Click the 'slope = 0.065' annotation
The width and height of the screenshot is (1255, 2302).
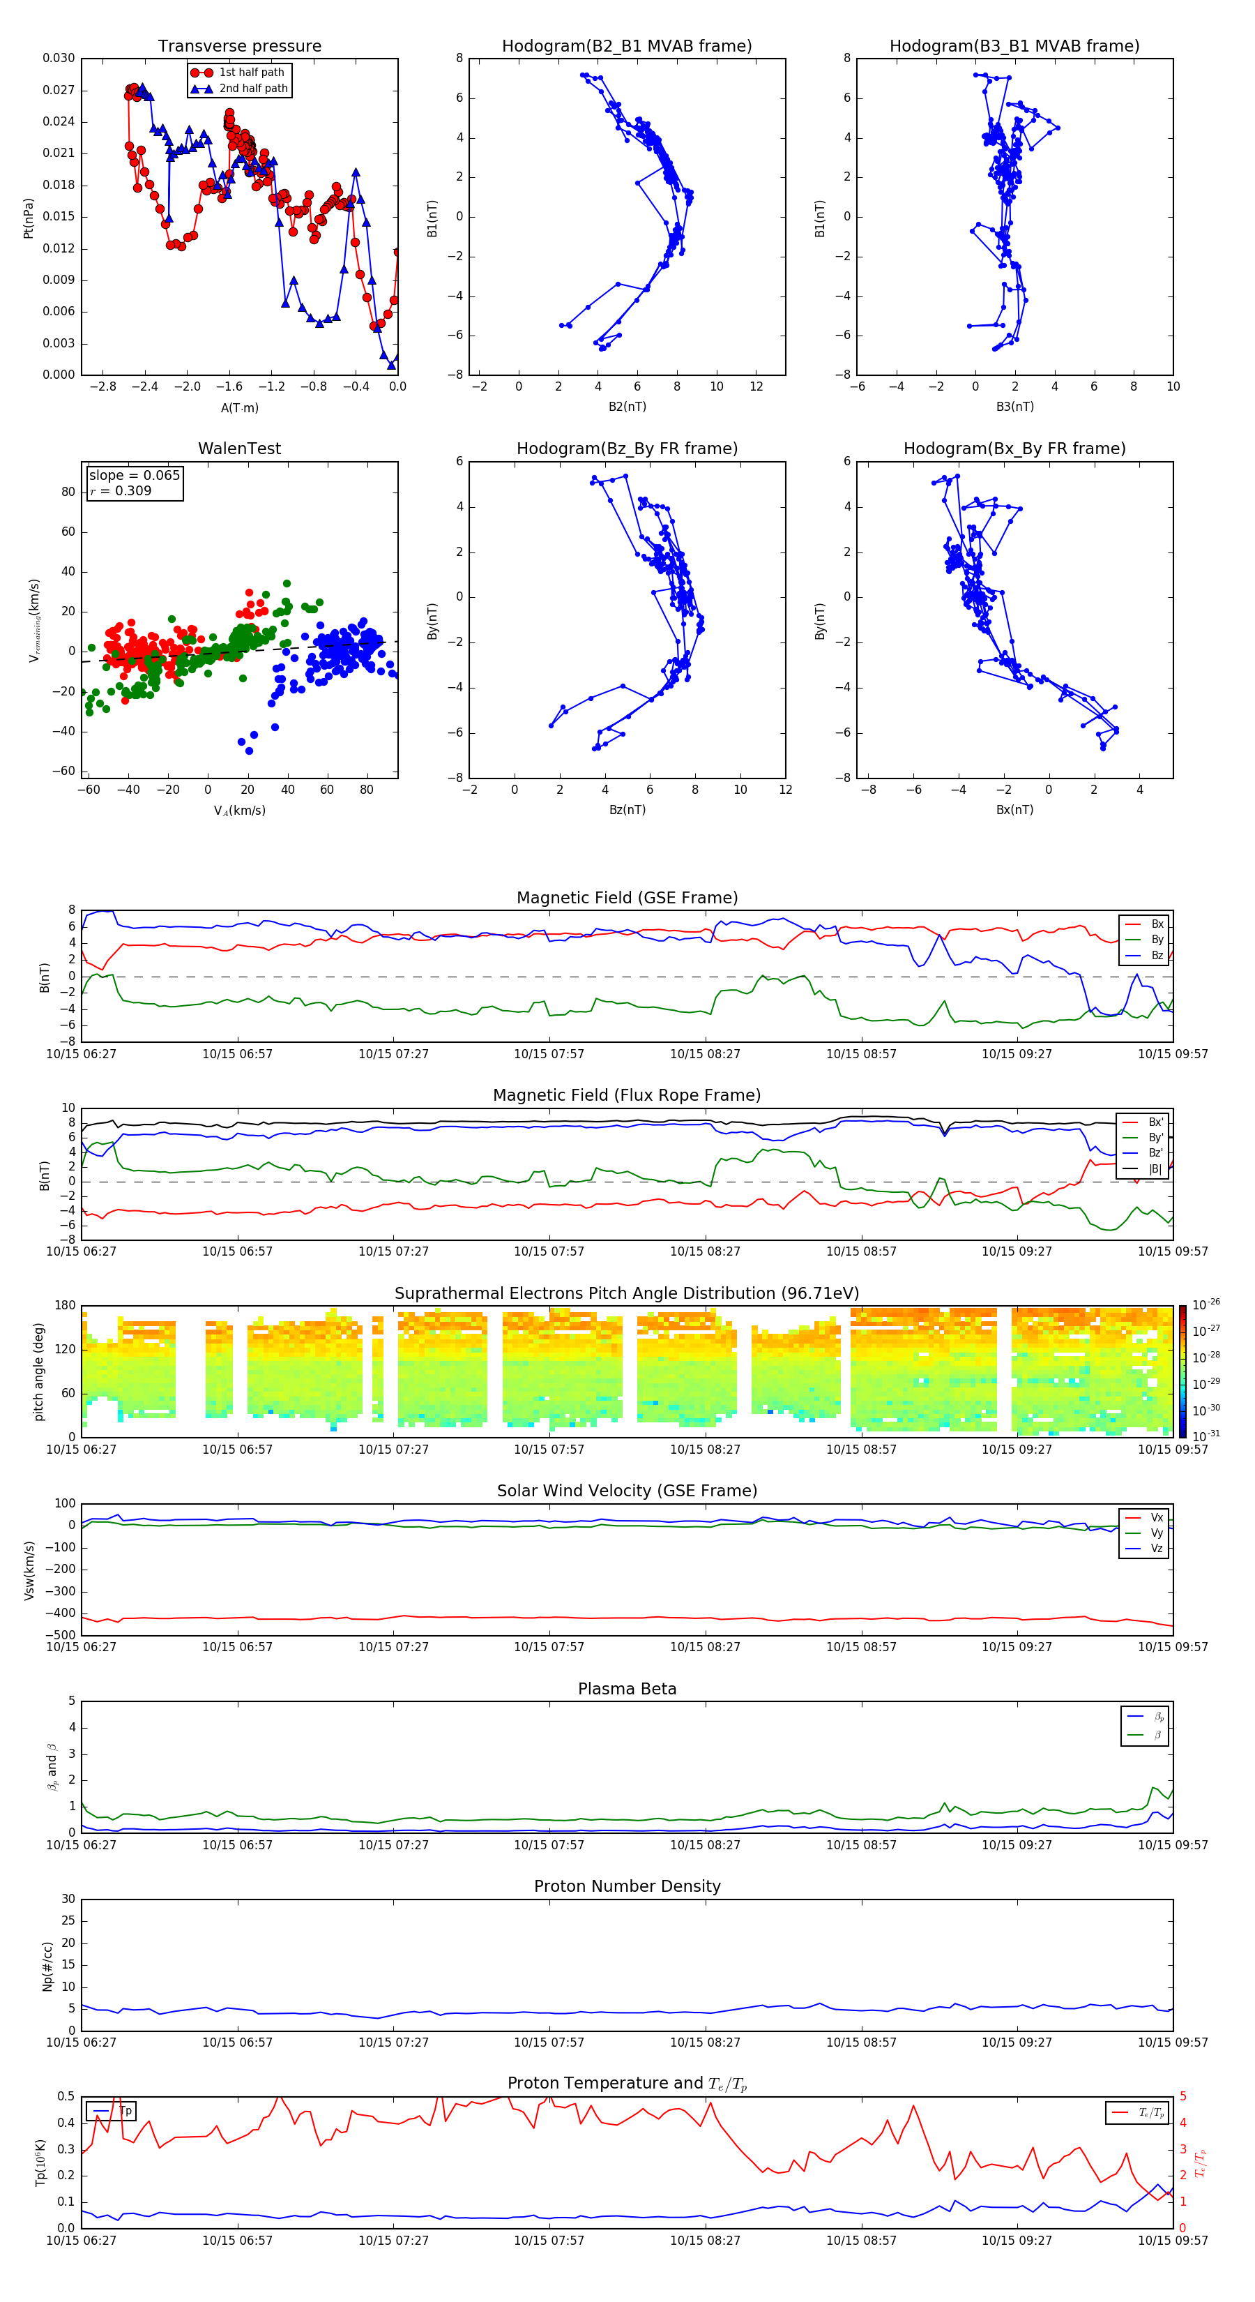(x=134, y=476)
